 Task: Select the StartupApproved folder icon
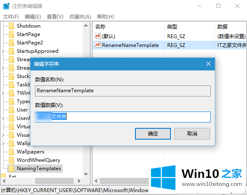pos(12,51)
